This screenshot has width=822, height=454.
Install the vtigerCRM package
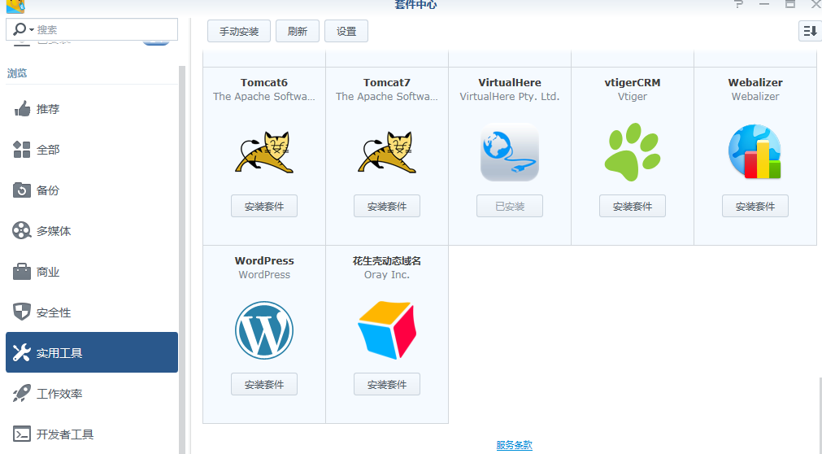pyautogui.click(x=633, y=207)
